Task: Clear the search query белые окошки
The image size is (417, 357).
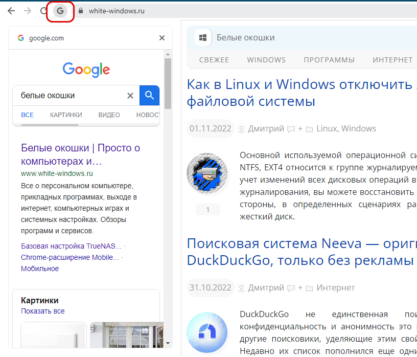Action: click(x=130, y=96)
